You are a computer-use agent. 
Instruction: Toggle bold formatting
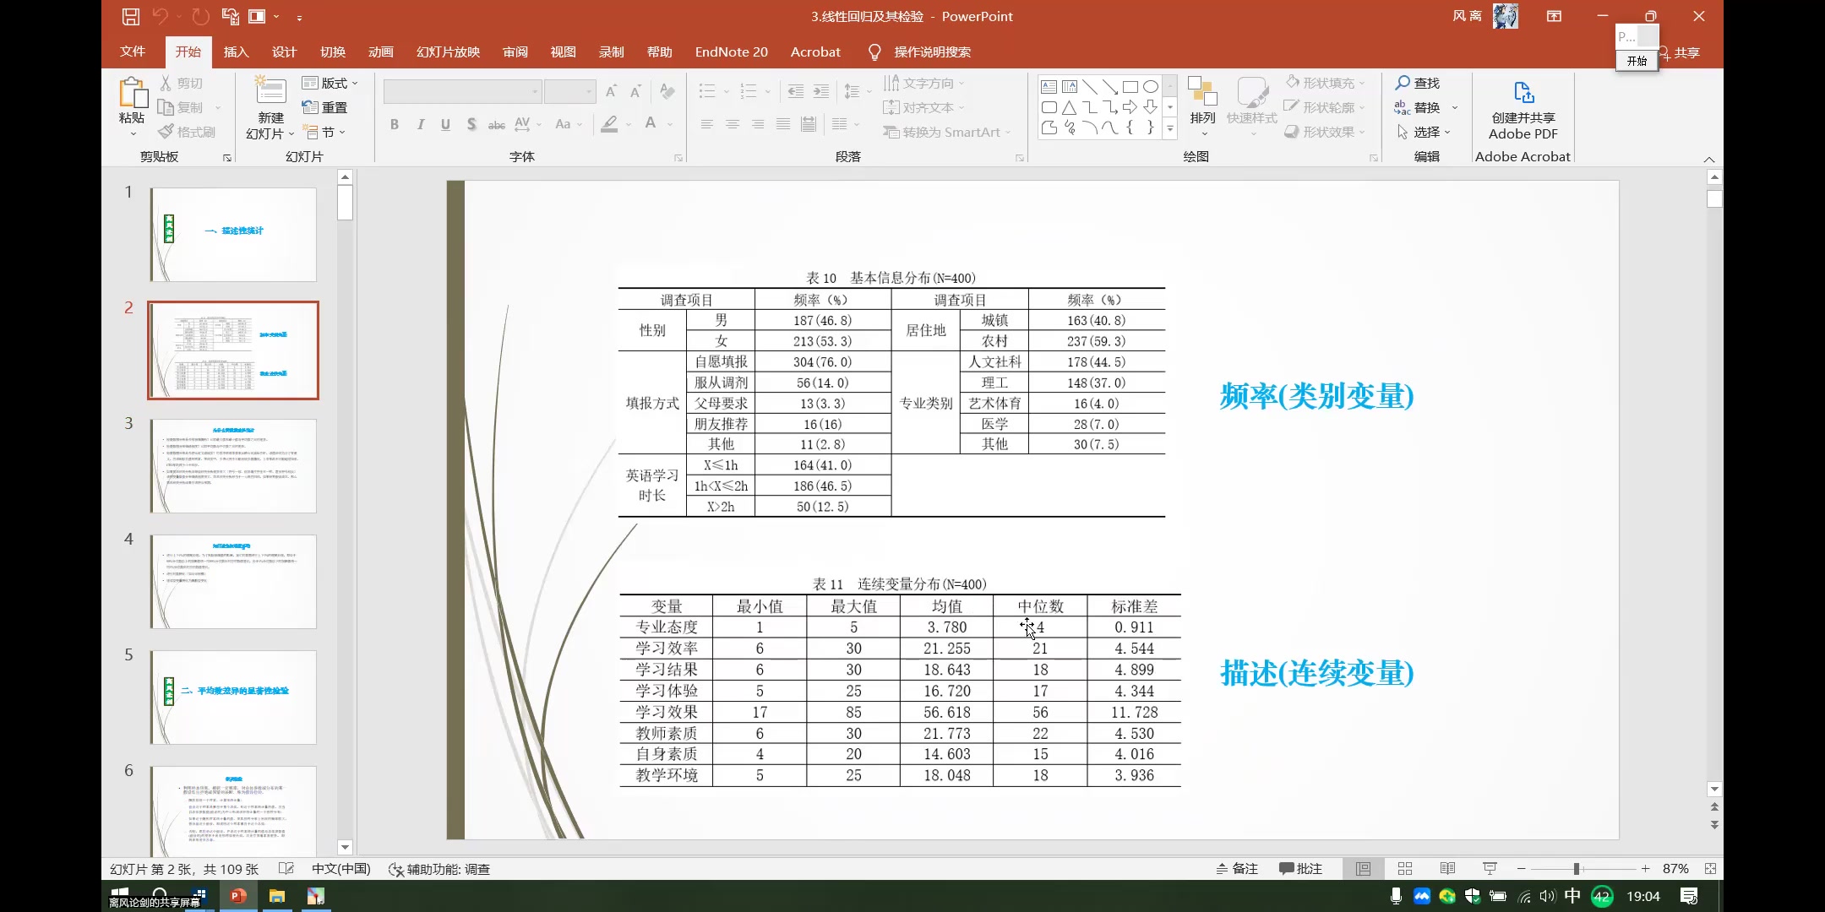tap(394, 124)
